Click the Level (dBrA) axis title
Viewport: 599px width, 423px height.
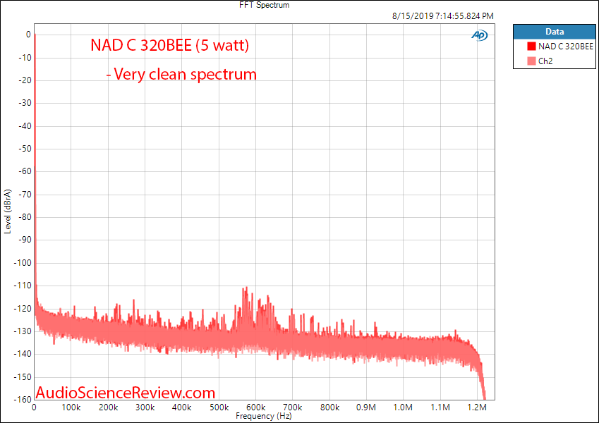[x=8, y=211]
